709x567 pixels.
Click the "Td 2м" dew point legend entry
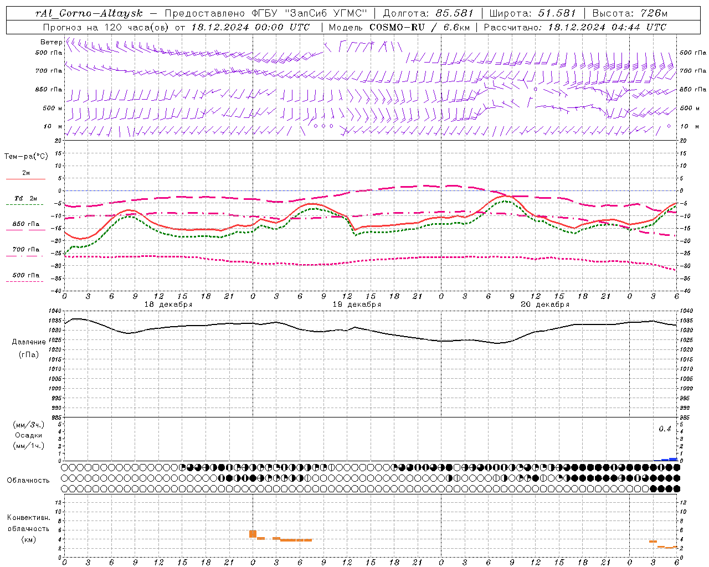[25, 198]
